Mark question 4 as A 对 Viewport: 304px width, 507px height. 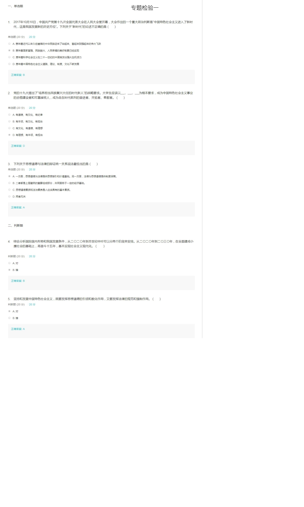tap(9, 263)
